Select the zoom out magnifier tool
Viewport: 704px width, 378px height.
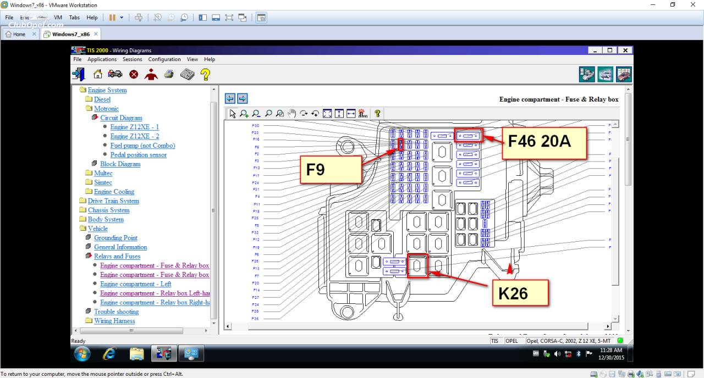point(256,114)
